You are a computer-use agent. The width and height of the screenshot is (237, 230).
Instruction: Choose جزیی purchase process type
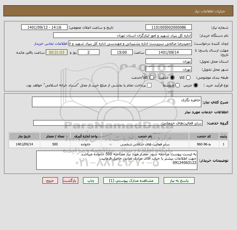196,85
